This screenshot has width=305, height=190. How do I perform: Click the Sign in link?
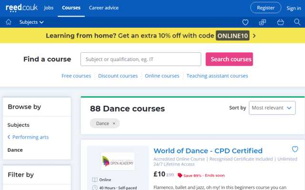point(294,8)
